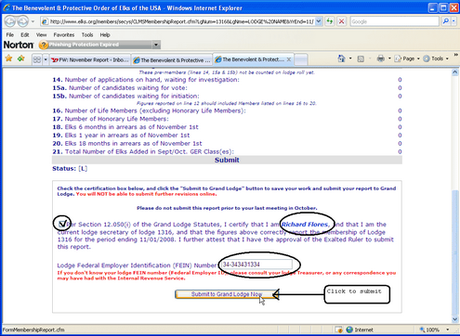
Task: Open the Quick Tabs view button
Action: click(37, 59)
